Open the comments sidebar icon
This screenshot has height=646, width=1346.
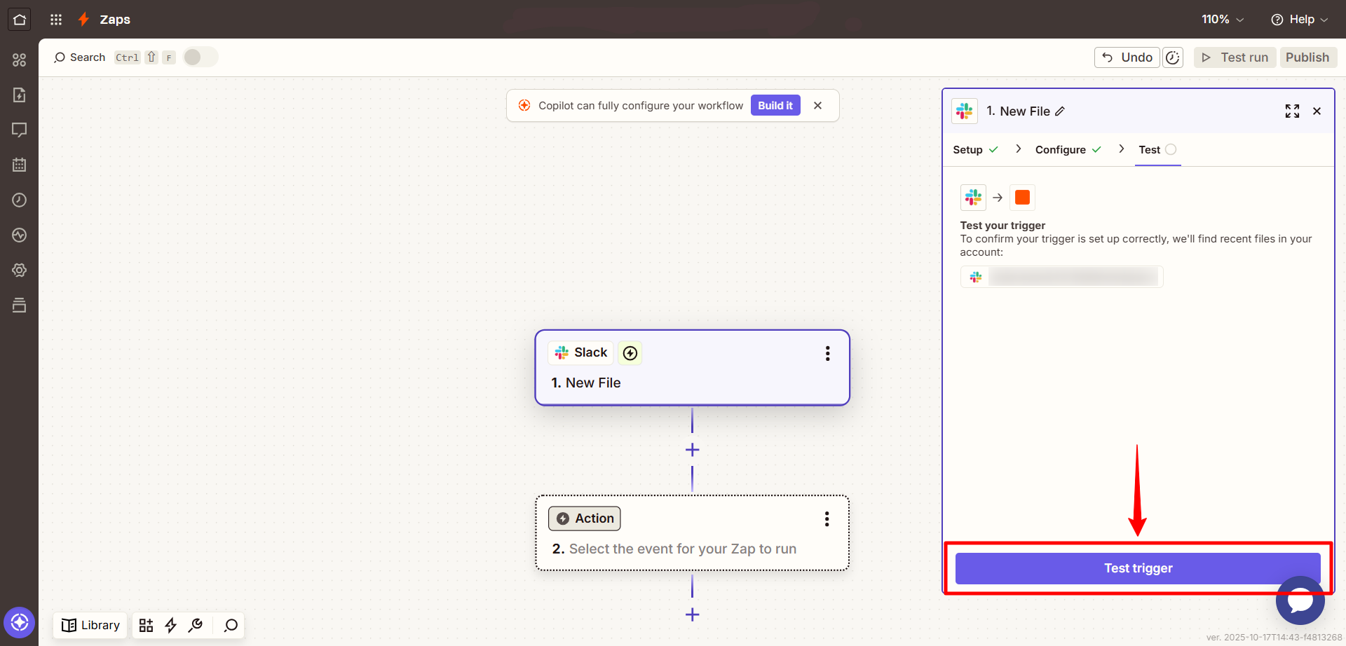point(20,130)
